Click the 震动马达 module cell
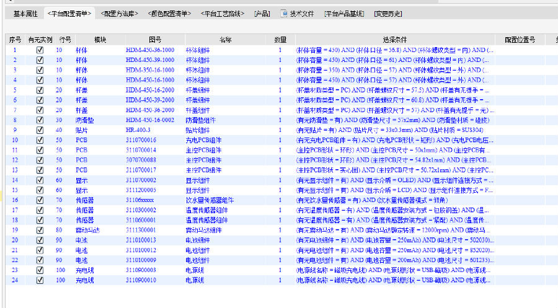This screenshot has width=558, height=308. (87, 230)
